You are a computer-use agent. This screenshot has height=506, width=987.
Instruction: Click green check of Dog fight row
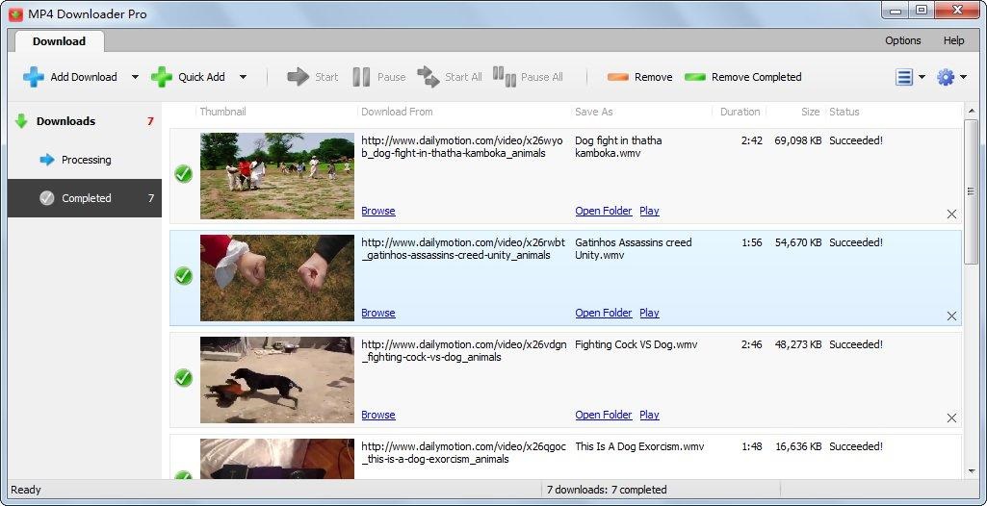183,173
